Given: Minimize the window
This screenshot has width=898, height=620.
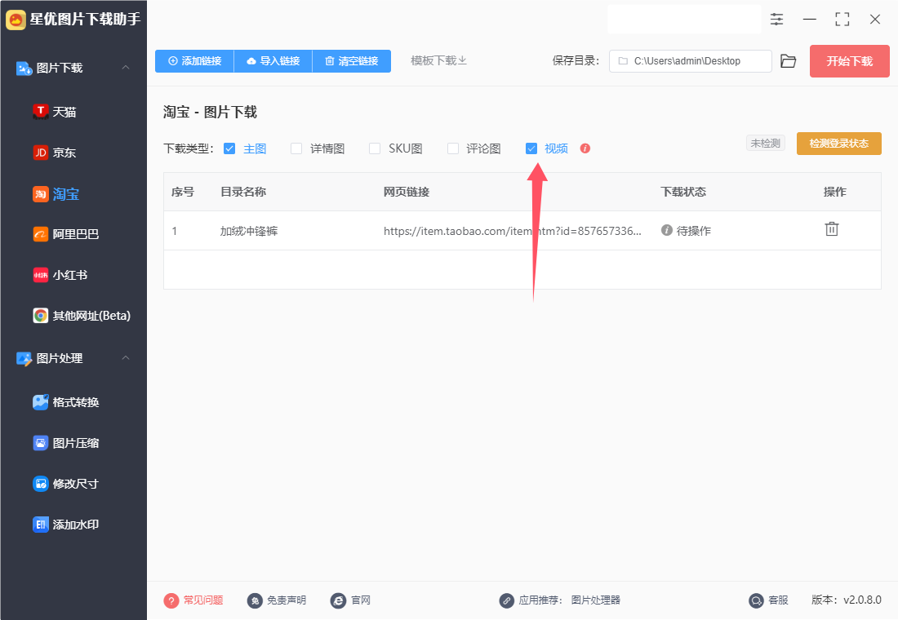Looking at the screenshot, I should pos(809,20).
